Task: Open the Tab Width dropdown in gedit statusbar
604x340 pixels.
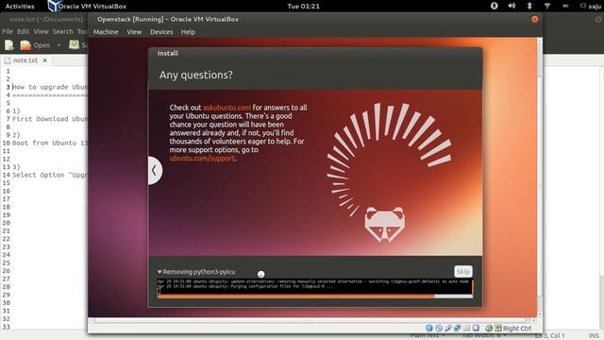Action: click(x=484, y=336)
